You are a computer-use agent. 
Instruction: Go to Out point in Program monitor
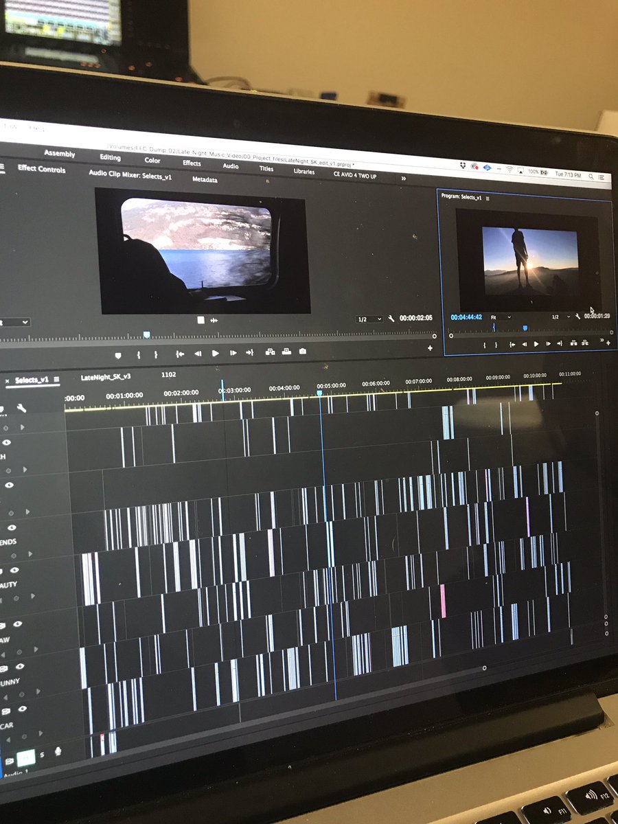[560, 343]
